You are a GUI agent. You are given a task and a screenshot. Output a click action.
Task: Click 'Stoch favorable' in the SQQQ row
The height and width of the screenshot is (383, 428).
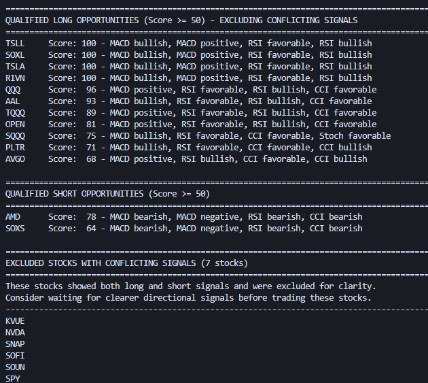[x=355, y=136]
